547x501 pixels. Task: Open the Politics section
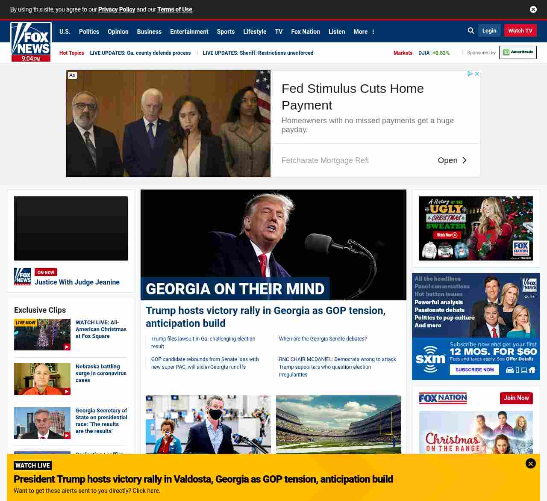click(x=89, y=32)
